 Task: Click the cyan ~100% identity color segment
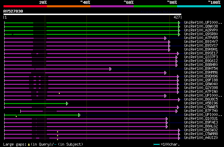(199, 6)
